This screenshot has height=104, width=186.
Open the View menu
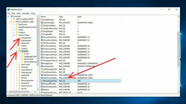(x=19, y=13)
